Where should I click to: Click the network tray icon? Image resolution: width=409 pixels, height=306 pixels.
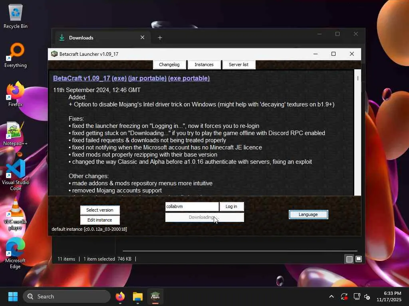pos(357,296)
